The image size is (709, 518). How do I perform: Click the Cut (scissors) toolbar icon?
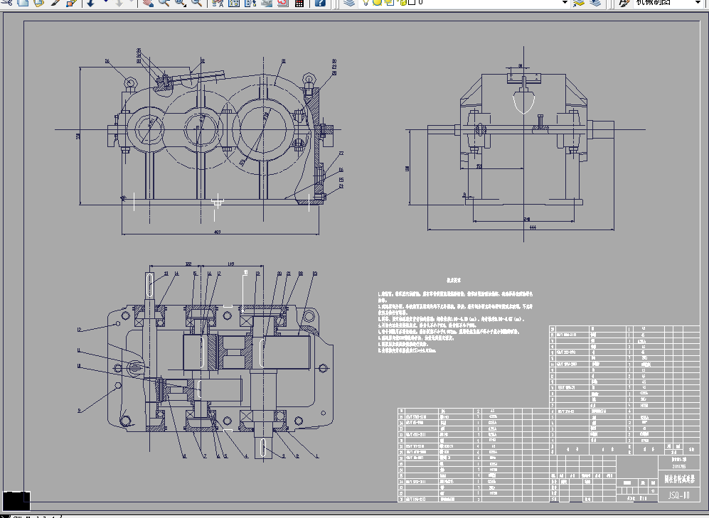7,3
